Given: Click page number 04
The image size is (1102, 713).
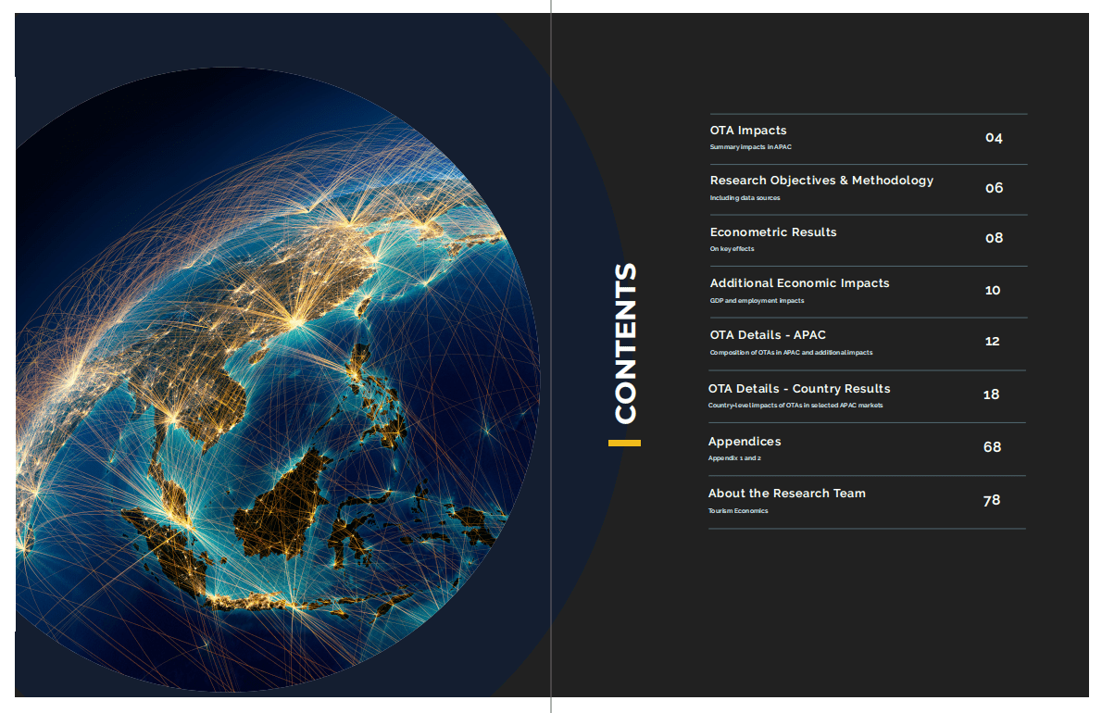Looking at the screenshot, I should (x=994, y=138).
